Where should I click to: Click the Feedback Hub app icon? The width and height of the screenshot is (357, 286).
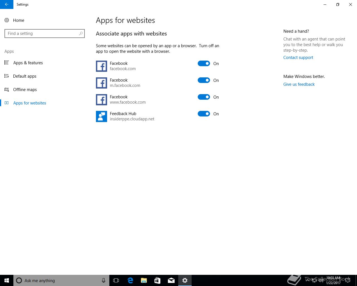102,116
